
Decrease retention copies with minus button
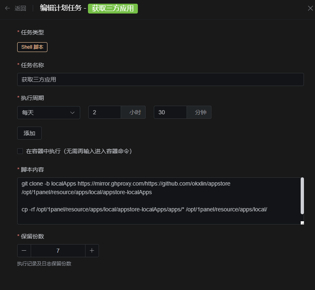(24, 251)
